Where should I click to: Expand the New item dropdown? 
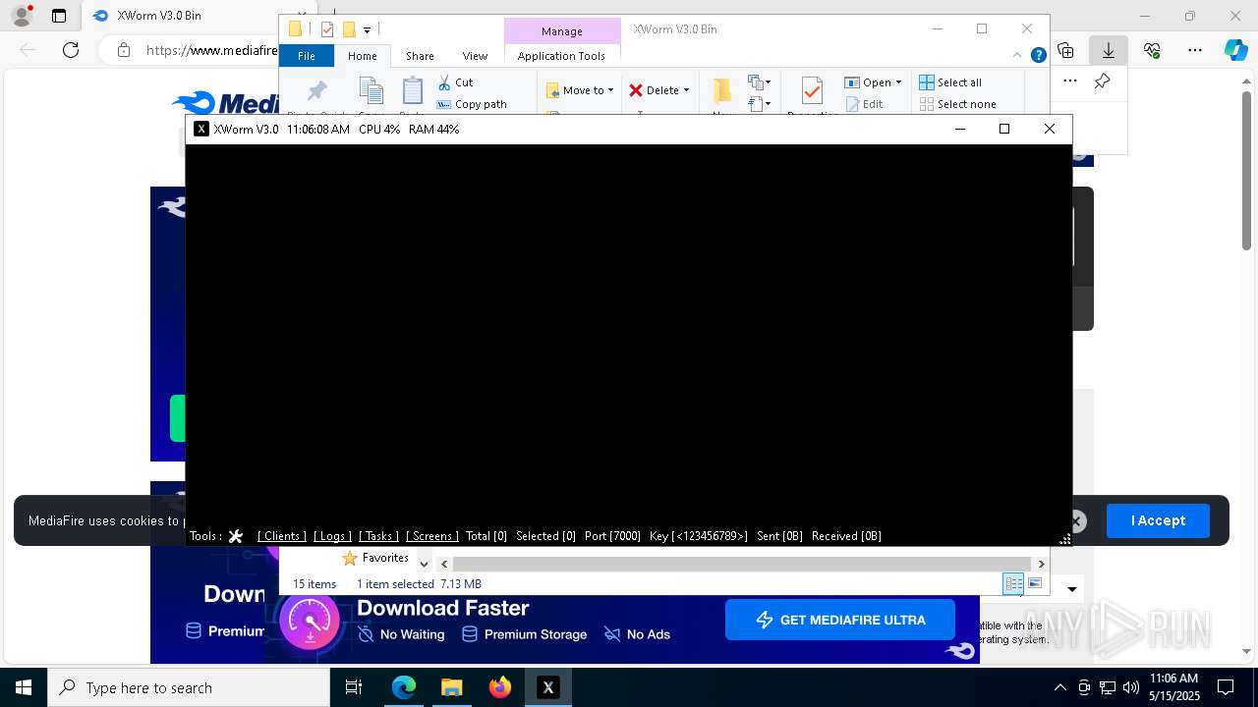point(759,82)
